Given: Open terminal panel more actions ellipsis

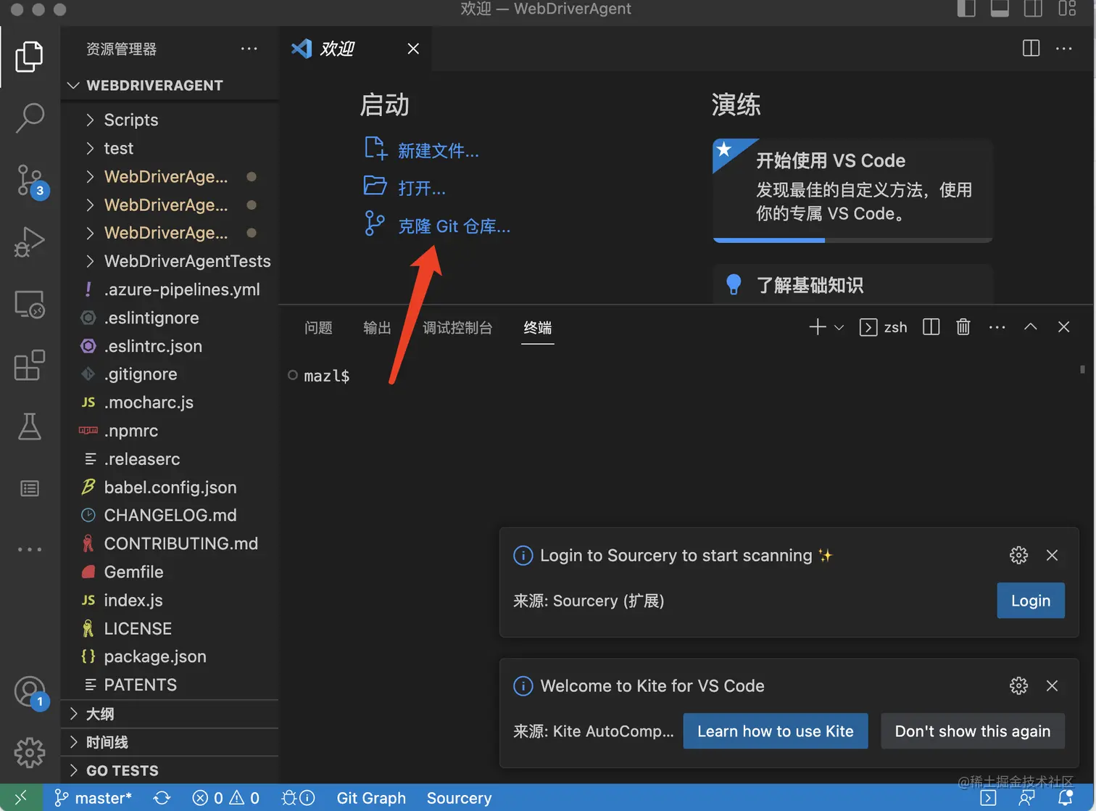Looking at the screenshot, I should click(x=997, y=327).
